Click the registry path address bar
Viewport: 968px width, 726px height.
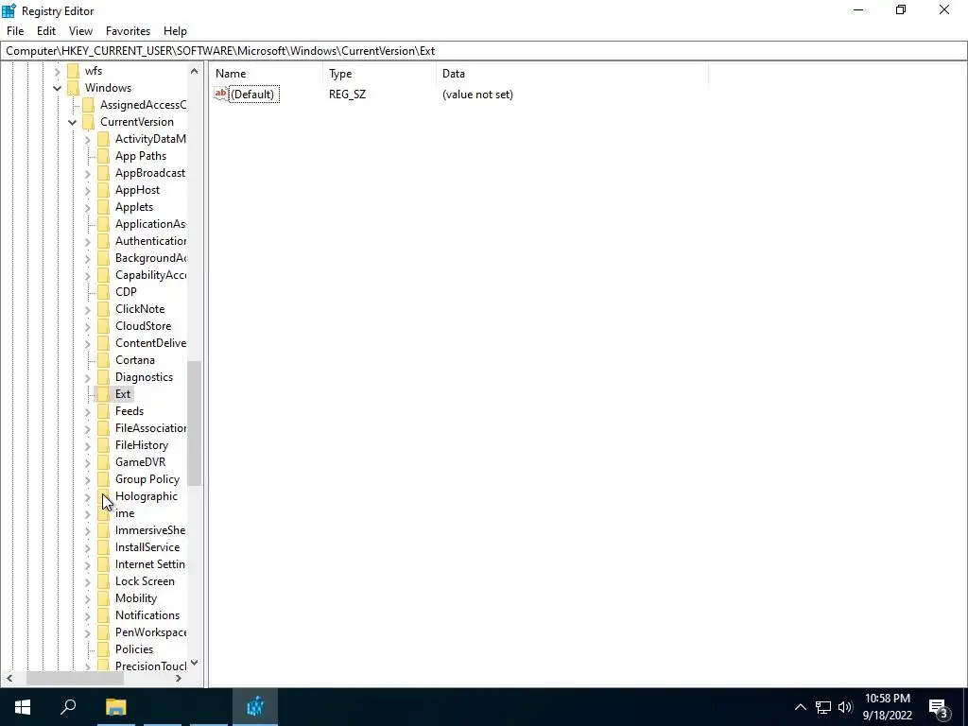[484, 51]
